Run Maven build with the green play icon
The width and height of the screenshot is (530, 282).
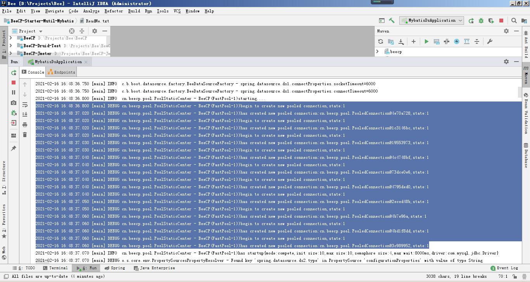426,41
